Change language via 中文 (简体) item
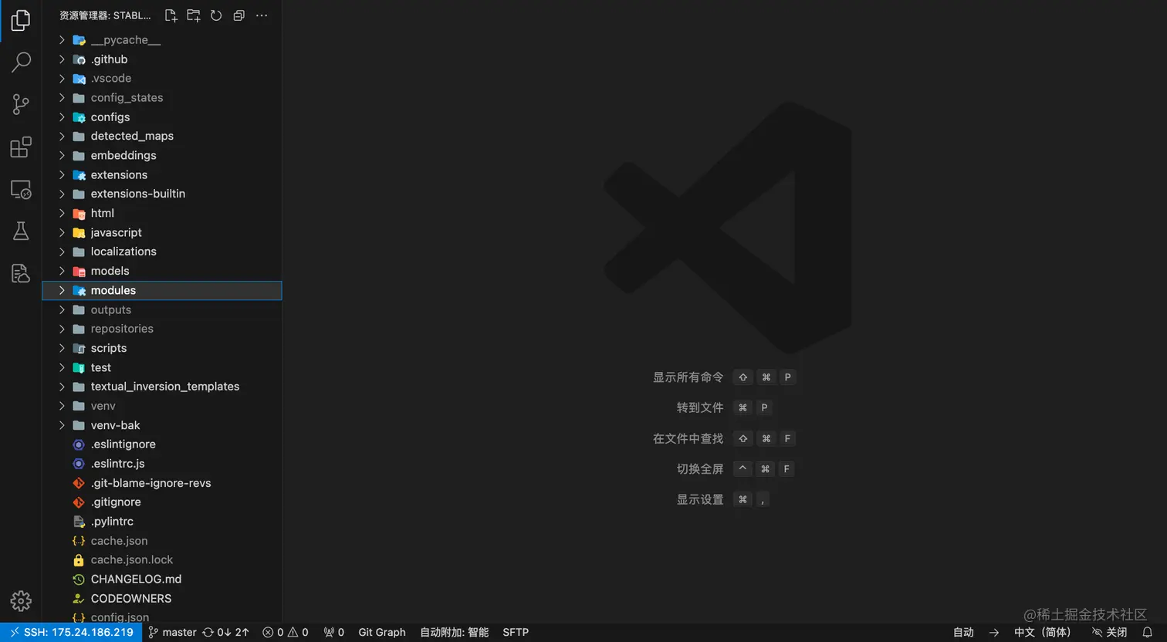The width and height of the screenshot is (1167, 642). click(x=1043, y=633)
